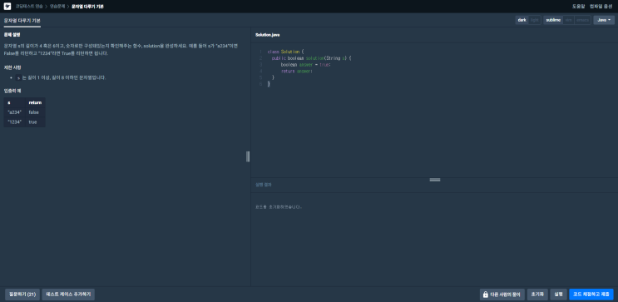This screenshot has width=618, height=302.
Task: Click the horizontal result panel splitter handle
Action: pos(435,180)
